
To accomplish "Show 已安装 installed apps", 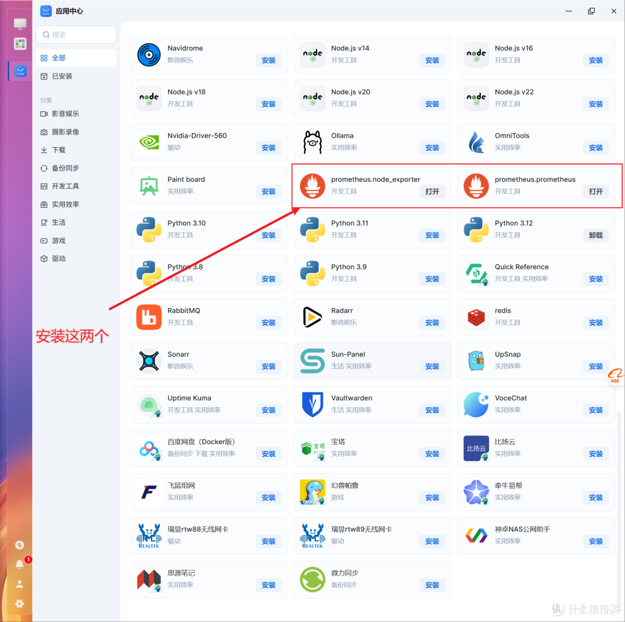I will (76, 76).
